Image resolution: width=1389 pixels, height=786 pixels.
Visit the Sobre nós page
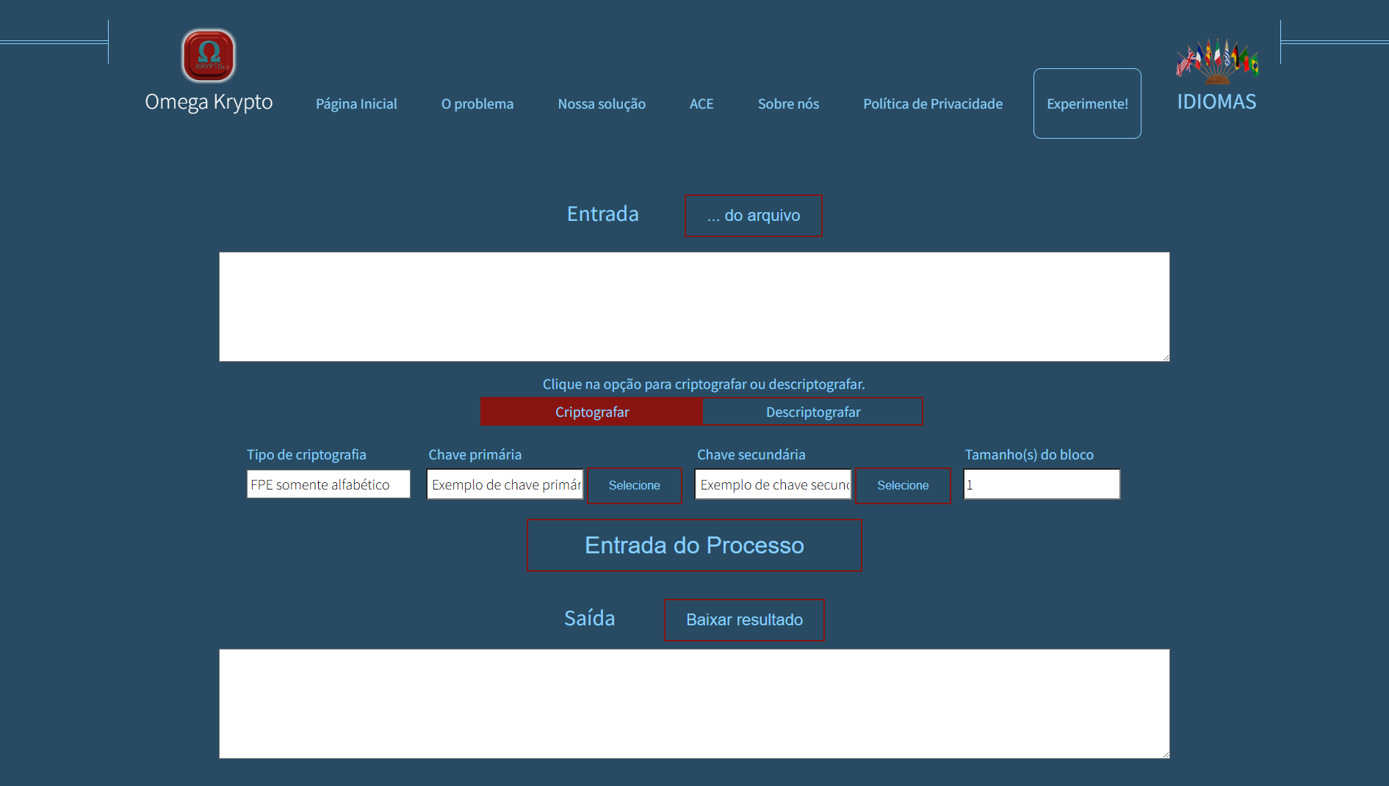coord(788,104)
